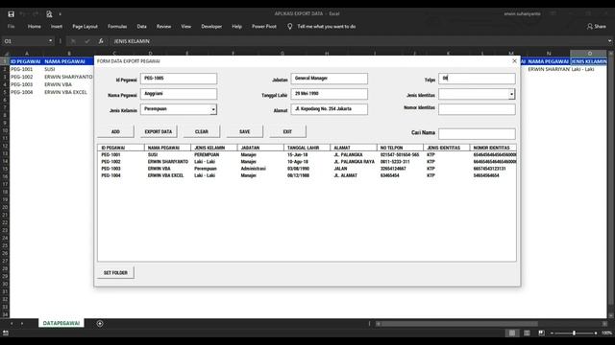Select PEG-1002 row in the listbox
Screen dimensions: 615x345
coord(307,162)
